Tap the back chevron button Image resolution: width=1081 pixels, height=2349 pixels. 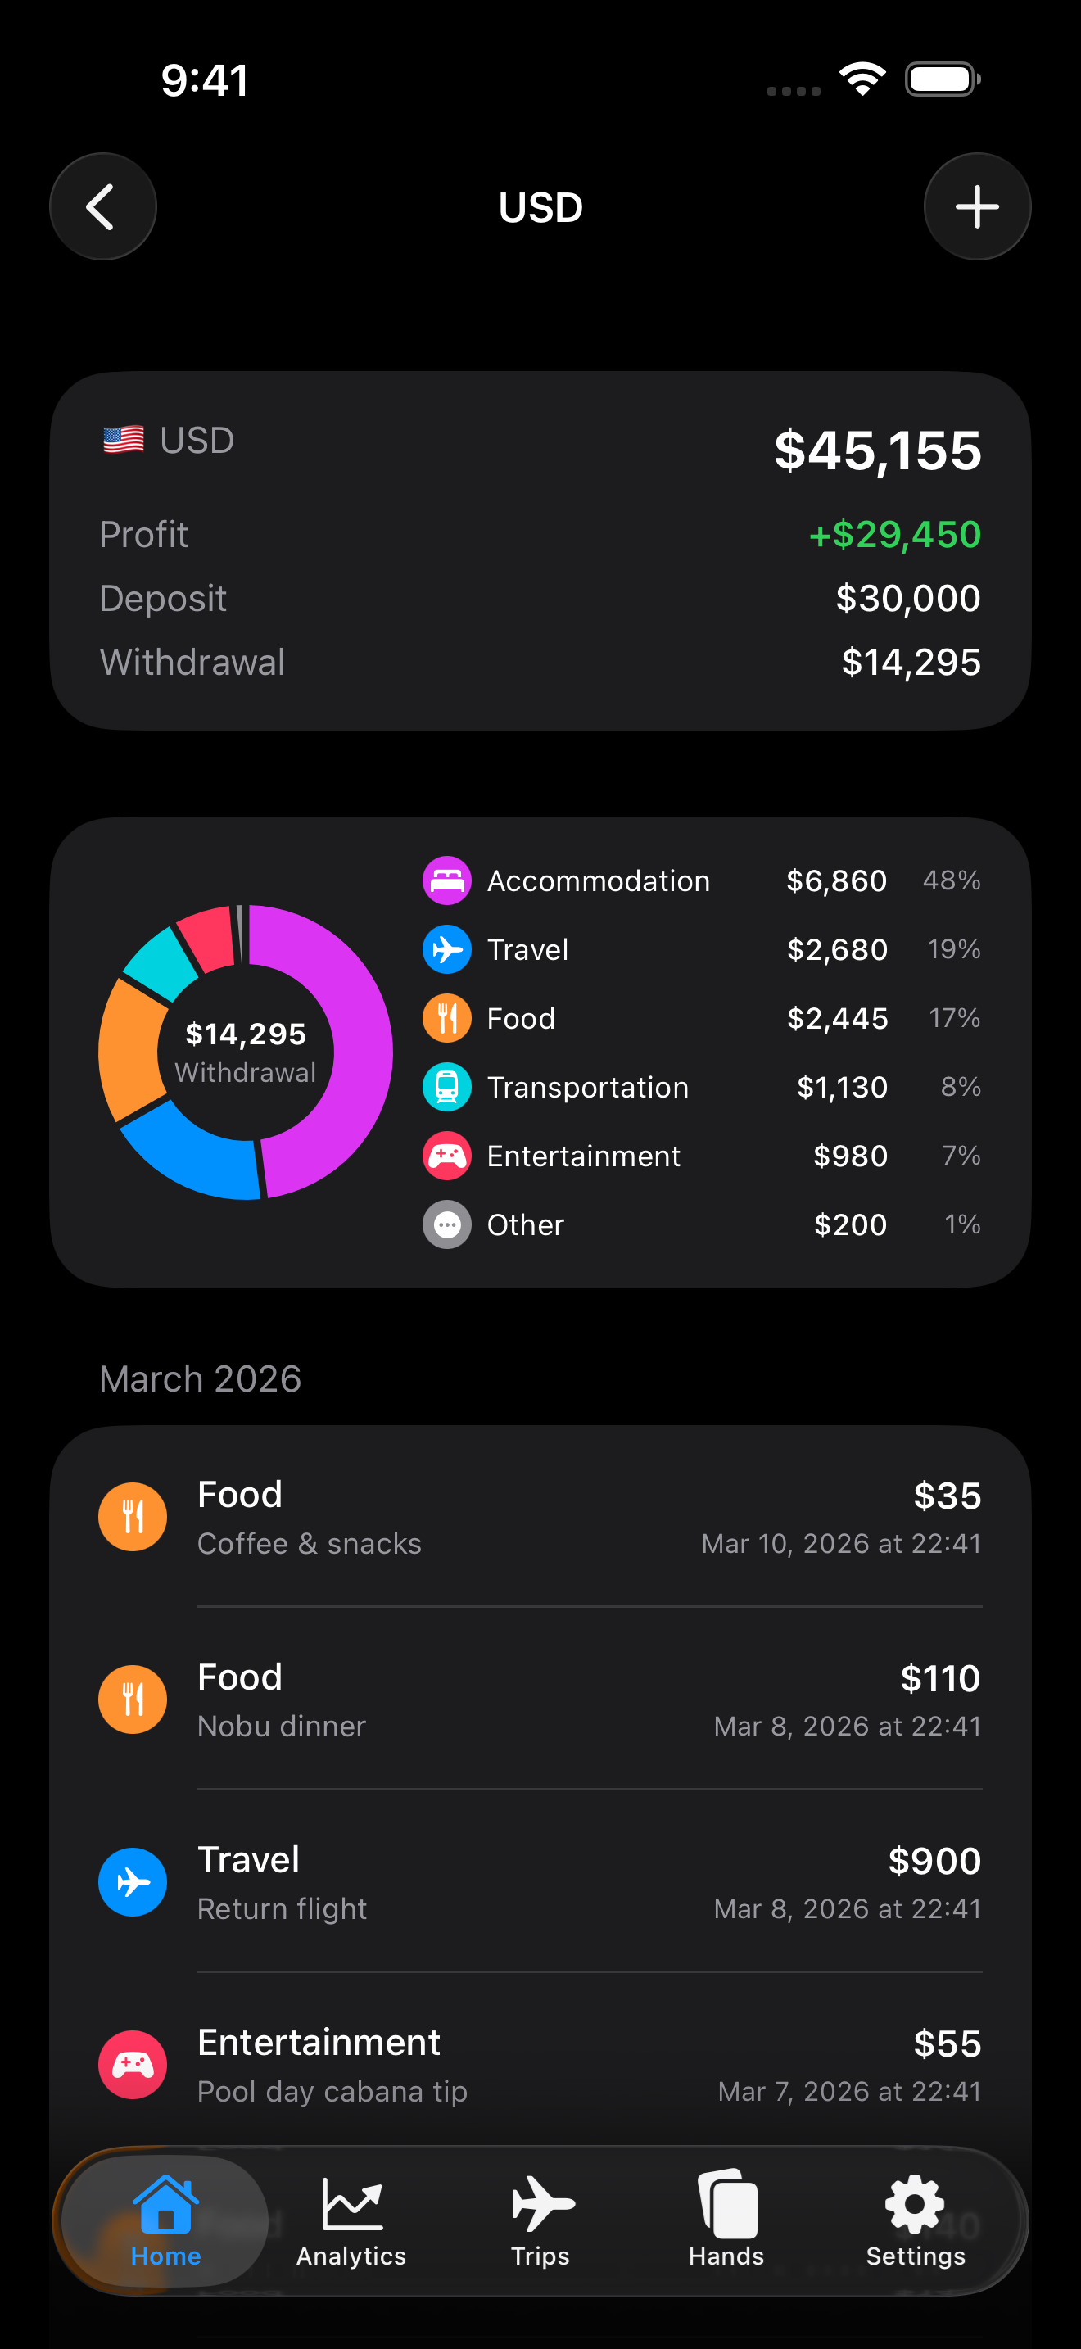103,207
